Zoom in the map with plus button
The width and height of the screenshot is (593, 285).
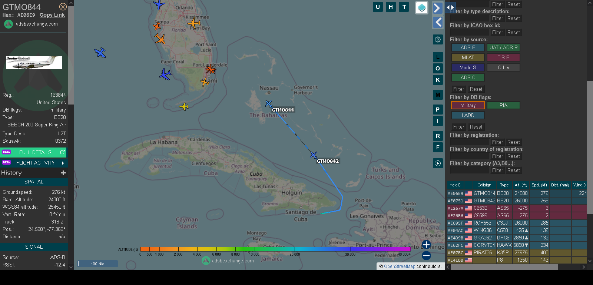(x=426, y=245)
